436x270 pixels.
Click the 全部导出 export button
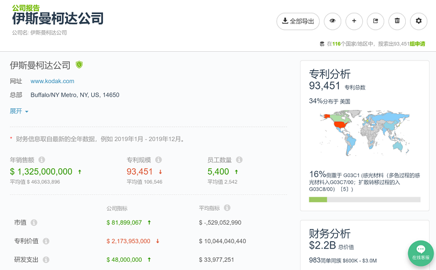coord(298,22)
